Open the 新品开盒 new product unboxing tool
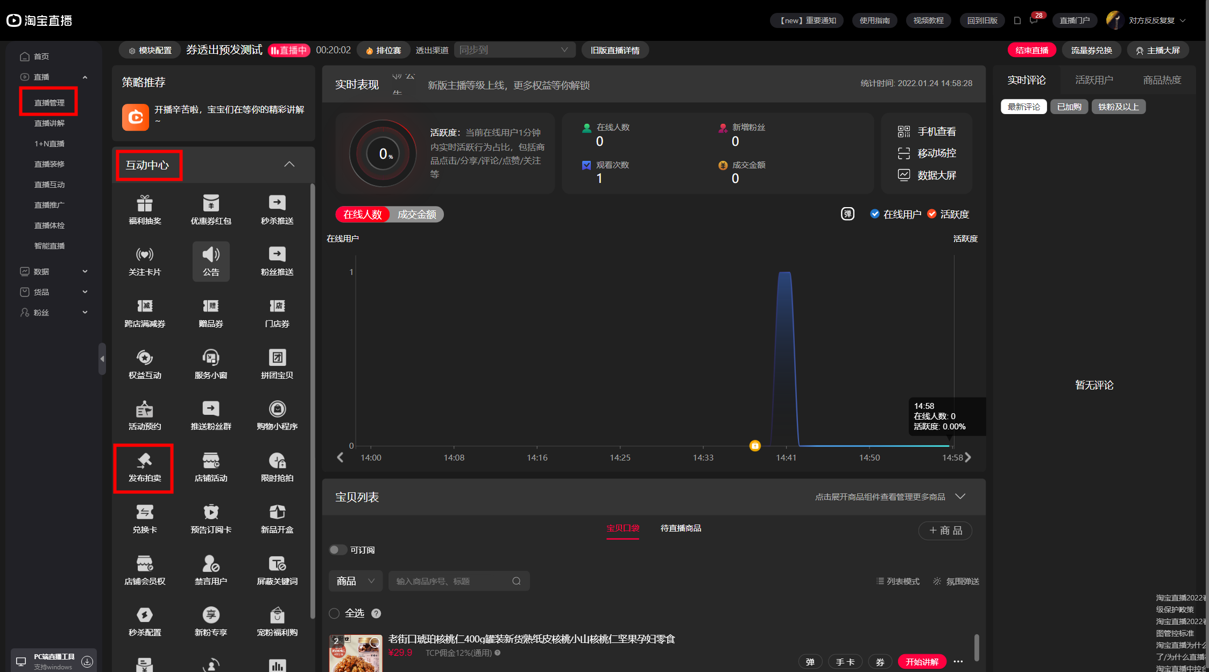The image size is (1209, 672). (x=277, y=519)
